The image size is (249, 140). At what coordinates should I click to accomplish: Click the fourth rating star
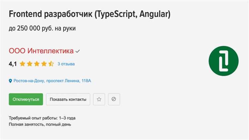44,64
